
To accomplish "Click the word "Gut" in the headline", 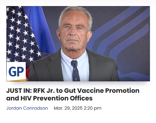I will pyautogui.click(x=70, y=91).
